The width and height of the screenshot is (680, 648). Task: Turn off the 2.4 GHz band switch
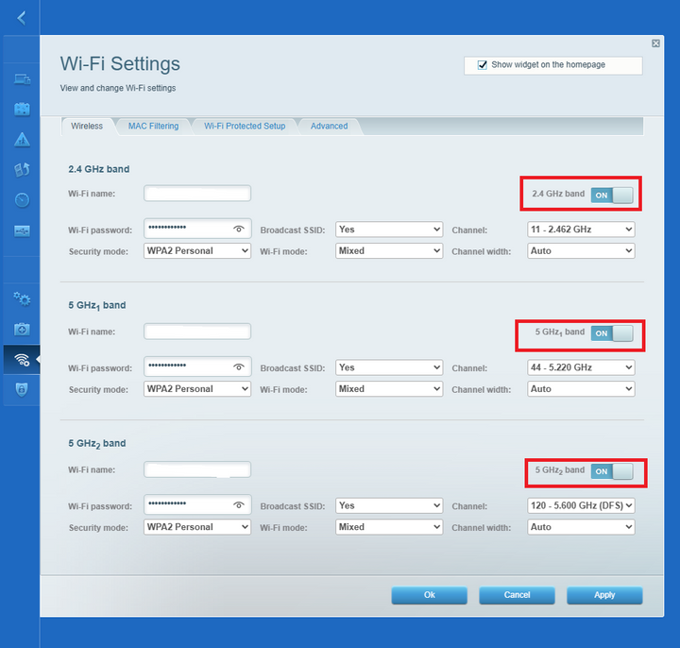click(x=612, y=195)
